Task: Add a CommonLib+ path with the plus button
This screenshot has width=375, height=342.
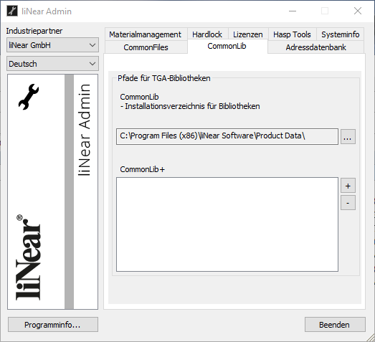Action: [348, 186]
